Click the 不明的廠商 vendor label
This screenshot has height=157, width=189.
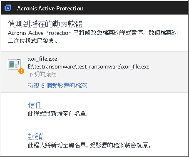click(x=42, y=74)
